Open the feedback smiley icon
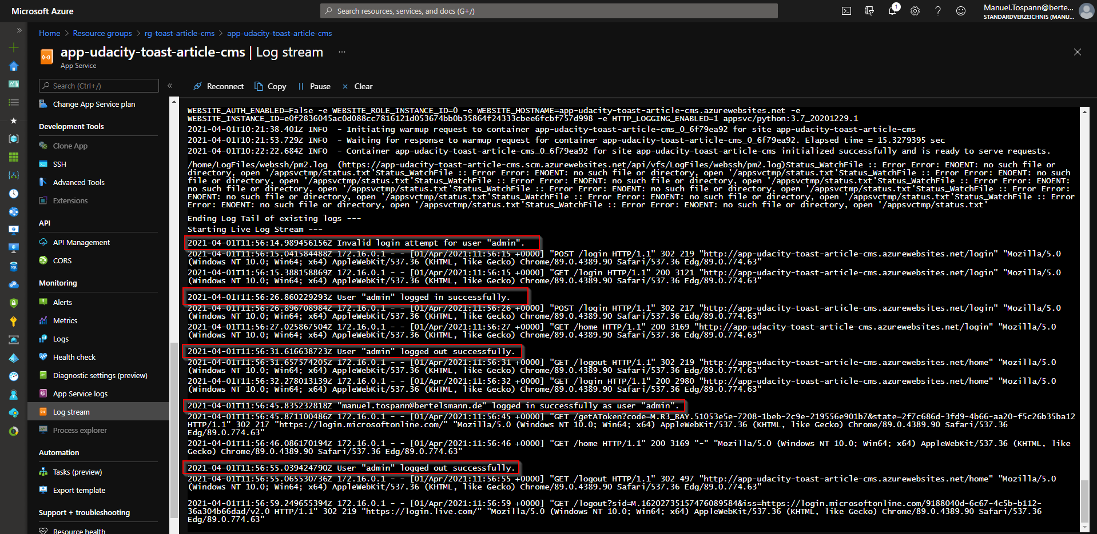This screenshot has width=1097, height=534. pos(961,11)
